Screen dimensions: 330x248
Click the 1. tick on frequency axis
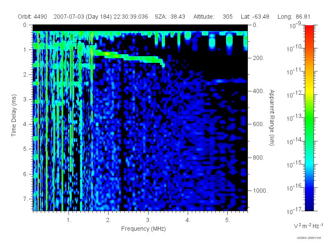click(x=69, y=220)
